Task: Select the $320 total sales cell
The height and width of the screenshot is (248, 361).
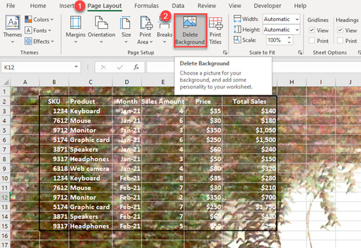Action: click(x=250, y=168)
